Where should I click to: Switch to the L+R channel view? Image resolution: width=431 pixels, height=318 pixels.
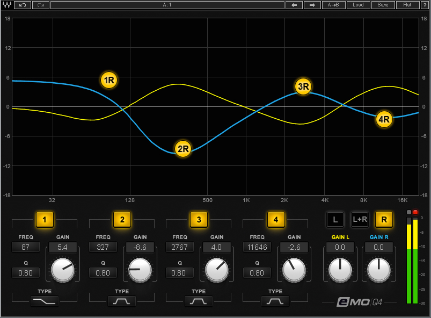360,220
